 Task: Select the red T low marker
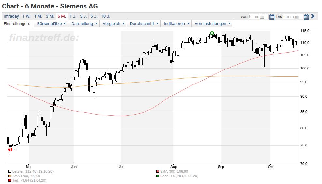[x=10, y=149]
